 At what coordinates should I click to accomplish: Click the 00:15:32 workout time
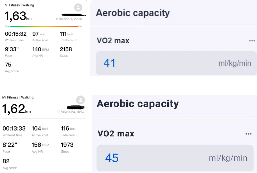16,34
